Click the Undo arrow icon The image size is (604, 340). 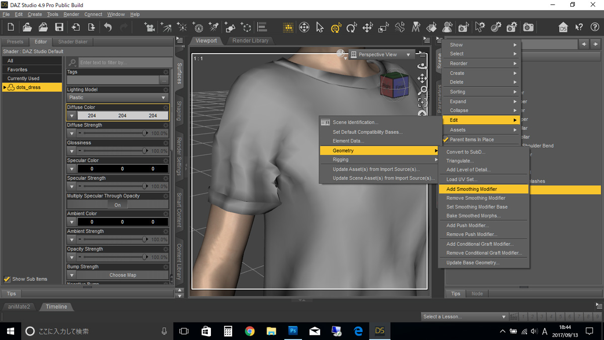coord(108,27)
